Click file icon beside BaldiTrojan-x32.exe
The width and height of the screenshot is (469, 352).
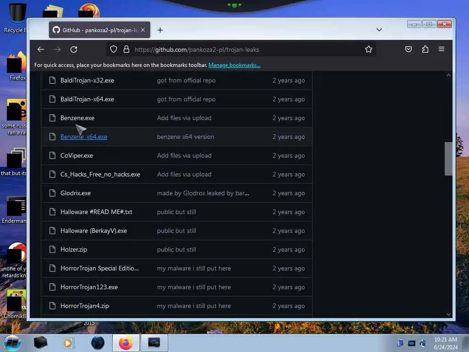pyautogui.click(x=52, y=80)
